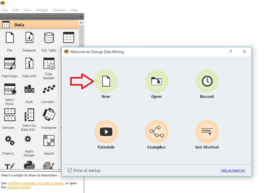Add the Select by Data Index widget
Image resolution: width=265 pixels, height=193 pixels.
point(29,120)
